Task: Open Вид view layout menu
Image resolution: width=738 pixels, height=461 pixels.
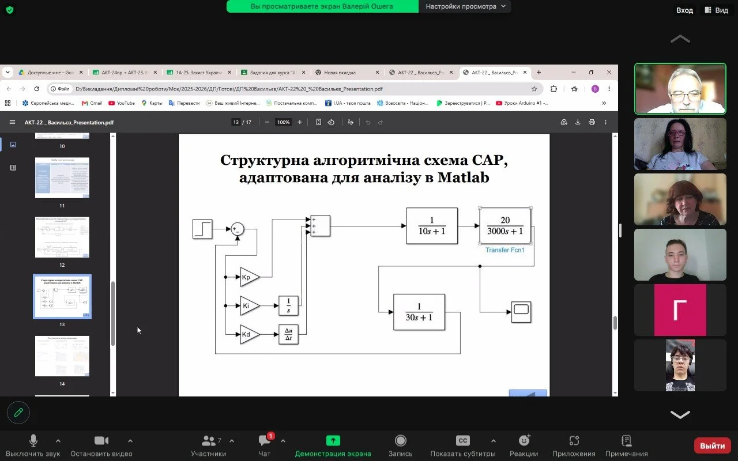Action: pyautogui.click(x=716, y=10)
